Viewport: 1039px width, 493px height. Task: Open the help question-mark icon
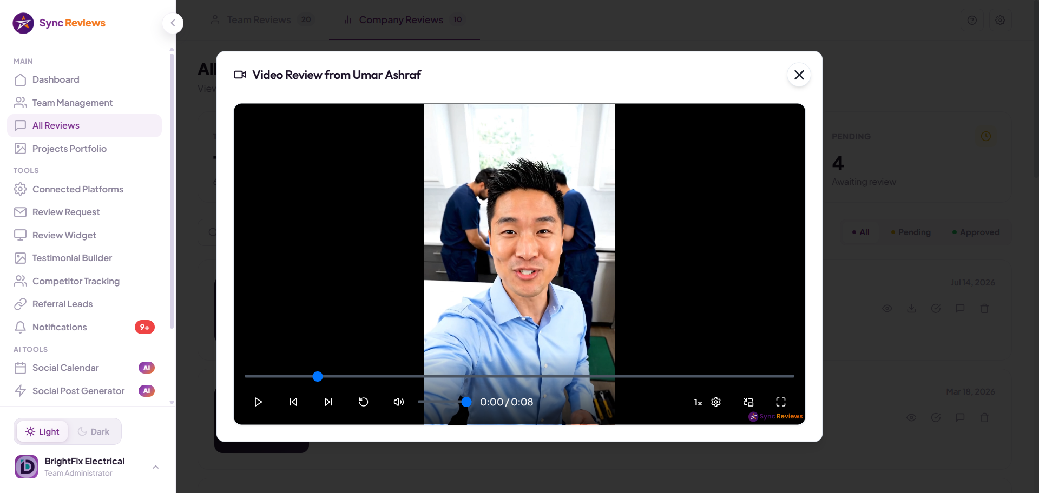pos(972,20)
